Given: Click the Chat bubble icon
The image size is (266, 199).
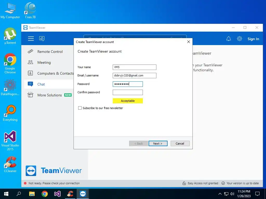Looking at the screenshot, I should tap(30, 84).
